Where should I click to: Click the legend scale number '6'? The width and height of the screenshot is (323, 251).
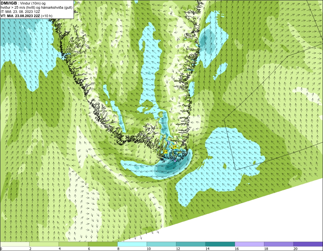coord(89,249)
